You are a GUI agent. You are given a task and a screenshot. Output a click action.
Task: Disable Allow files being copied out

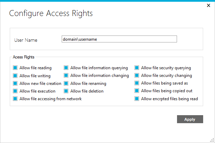coord(137,91)
